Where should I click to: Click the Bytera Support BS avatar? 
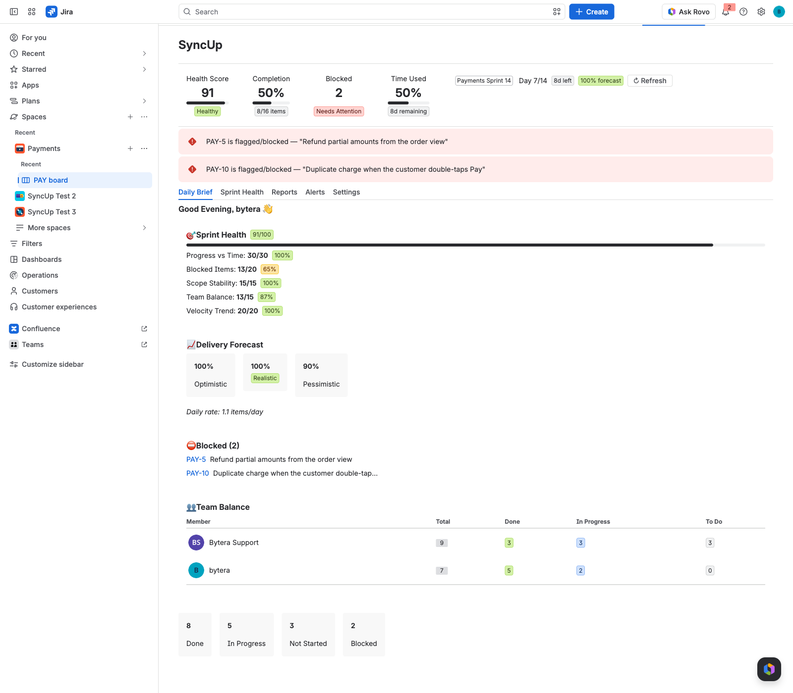point(196,543)
